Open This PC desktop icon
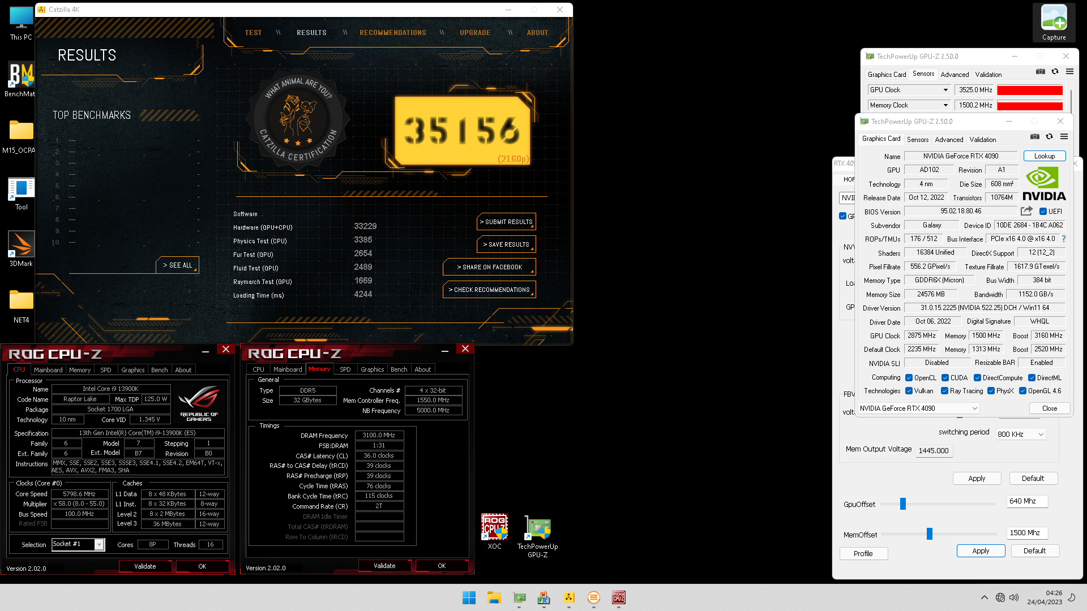Viewport: 1087px width, 611px height. [21, 23]
